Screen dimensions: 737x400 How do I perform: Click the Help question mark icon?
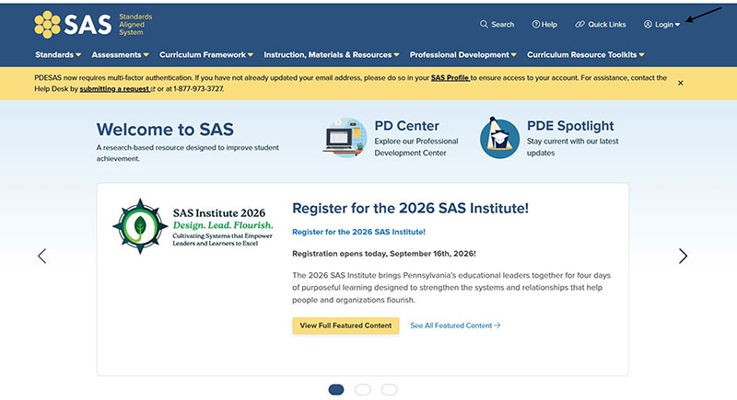tap(535, 25)
